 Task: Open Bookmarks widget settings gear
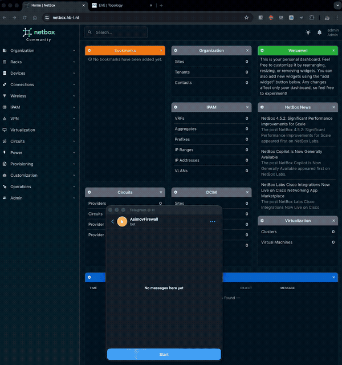pos(89,51)
